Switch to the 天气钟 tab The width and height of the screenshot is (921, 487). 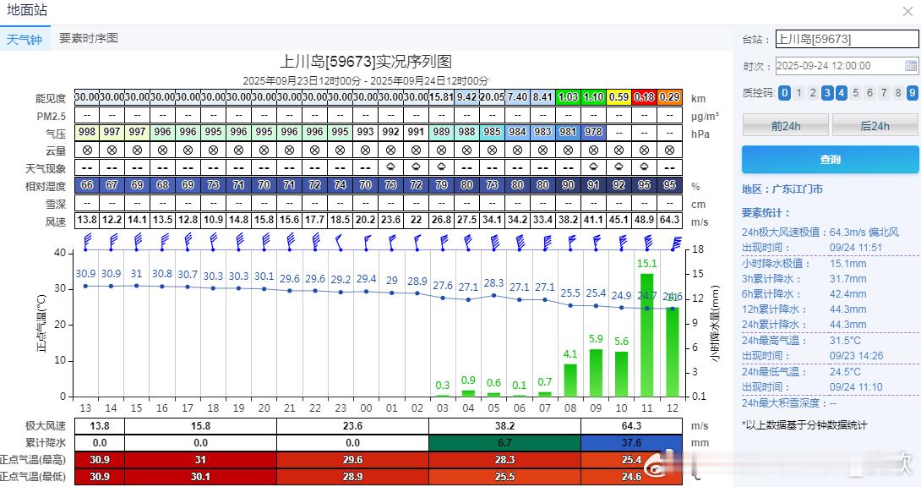pos(25,39)
